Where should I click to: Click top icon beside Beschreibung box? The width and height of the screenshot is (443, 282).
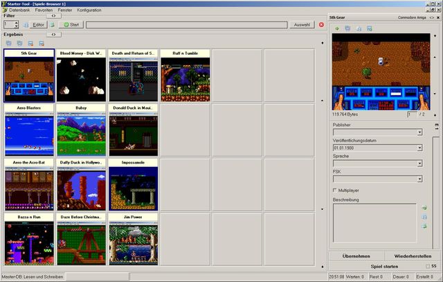tap(424, 208)
